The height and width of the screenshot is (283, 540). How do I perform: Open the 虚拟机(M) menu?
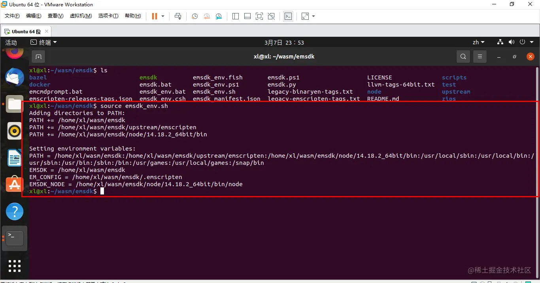[x=81, y=16]
